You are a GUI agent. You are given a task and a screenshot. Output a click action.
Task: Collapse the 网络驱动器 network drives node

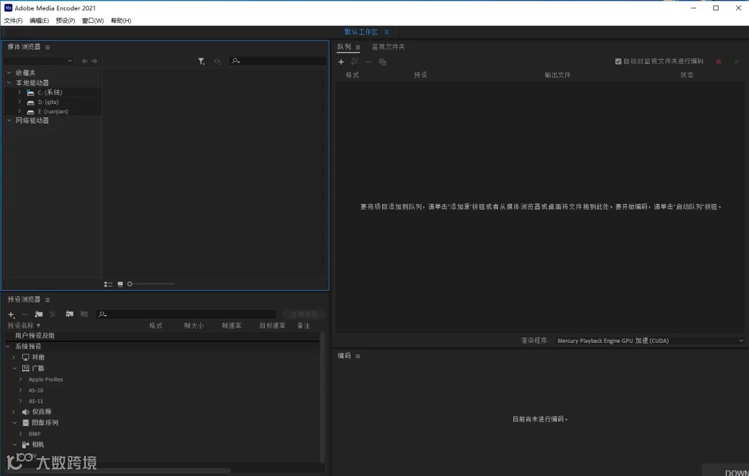pyautogui.click(x=9, y=121)
